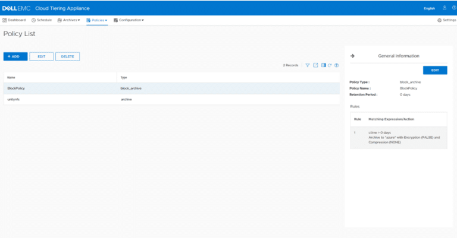Image resolution: width=457 pixels, height=238 pixels.
Task: Click the Cloud Tiering Appliance title
Action: (62, 8)
